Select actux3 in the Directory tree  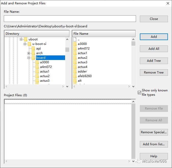[45, 81]
